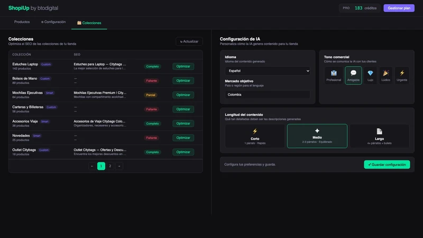Click Accesorios de Viaje Citybags SEO title
Image resolution: width=423 pixels, height=238 pixels.
pyautogui.click(x=99, y=122)
